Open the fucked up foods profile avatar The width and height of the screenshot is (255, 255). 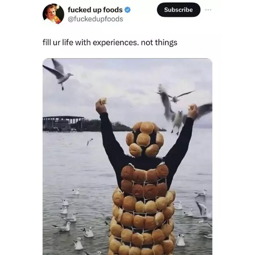click(53, 14)
